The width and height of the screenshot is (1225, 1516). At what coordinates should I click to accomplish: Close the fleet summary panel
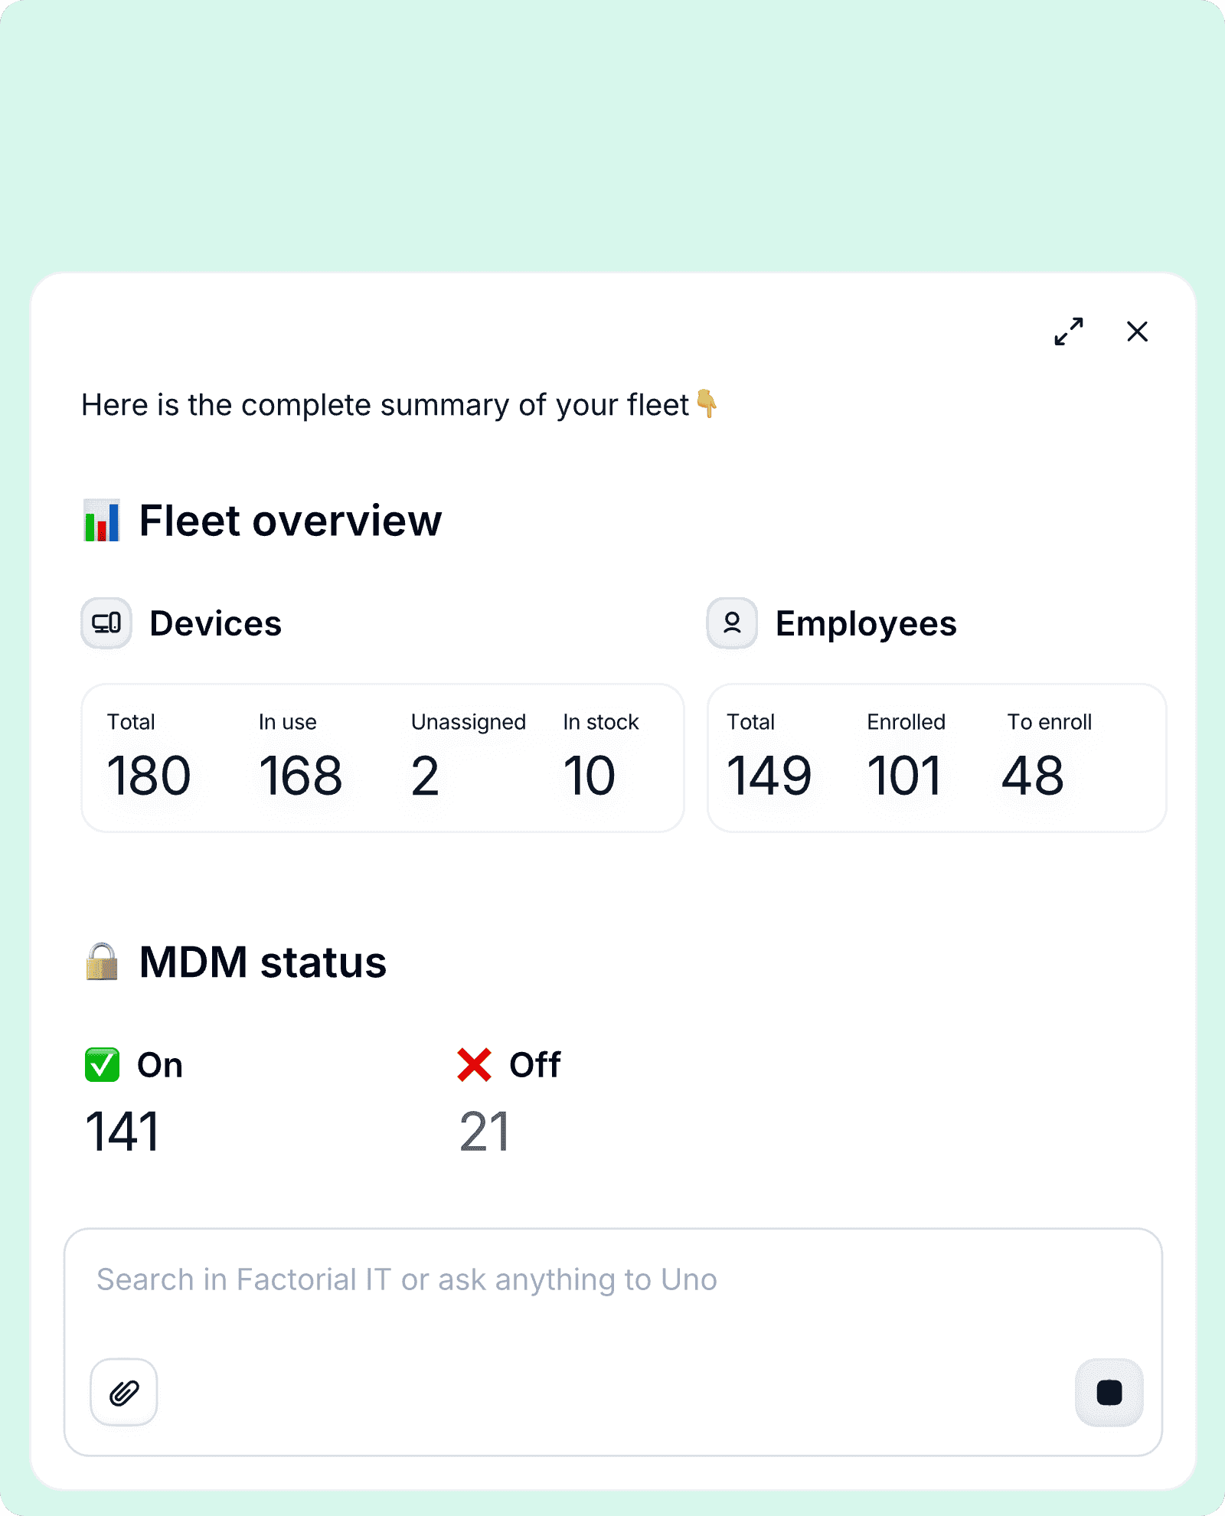point(1137,332)
